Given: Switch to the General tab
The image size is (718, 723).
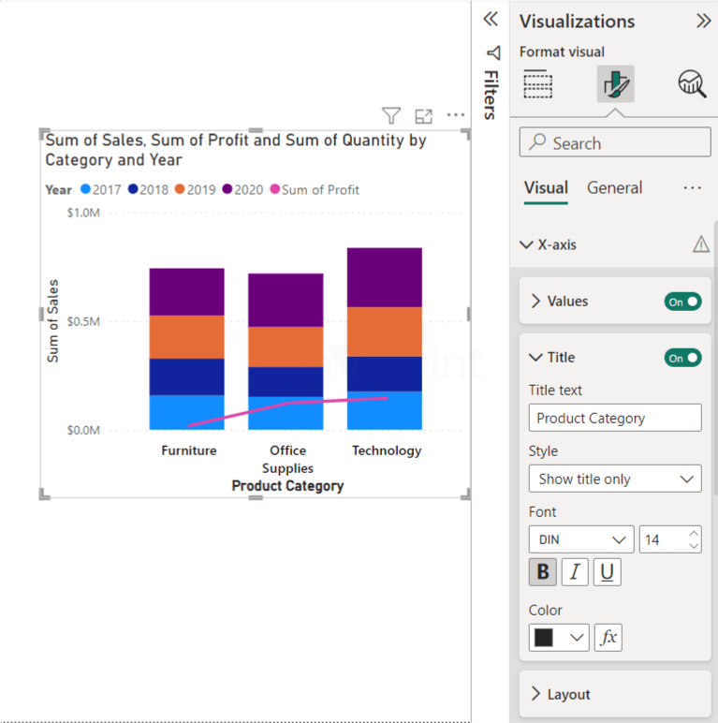Looking at the screenshot, I should 614,188.
